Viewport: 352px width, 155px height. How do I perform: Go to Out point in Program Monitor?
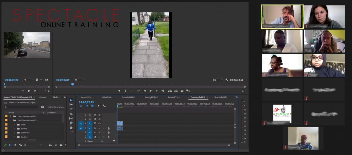[x=163, y=91]
